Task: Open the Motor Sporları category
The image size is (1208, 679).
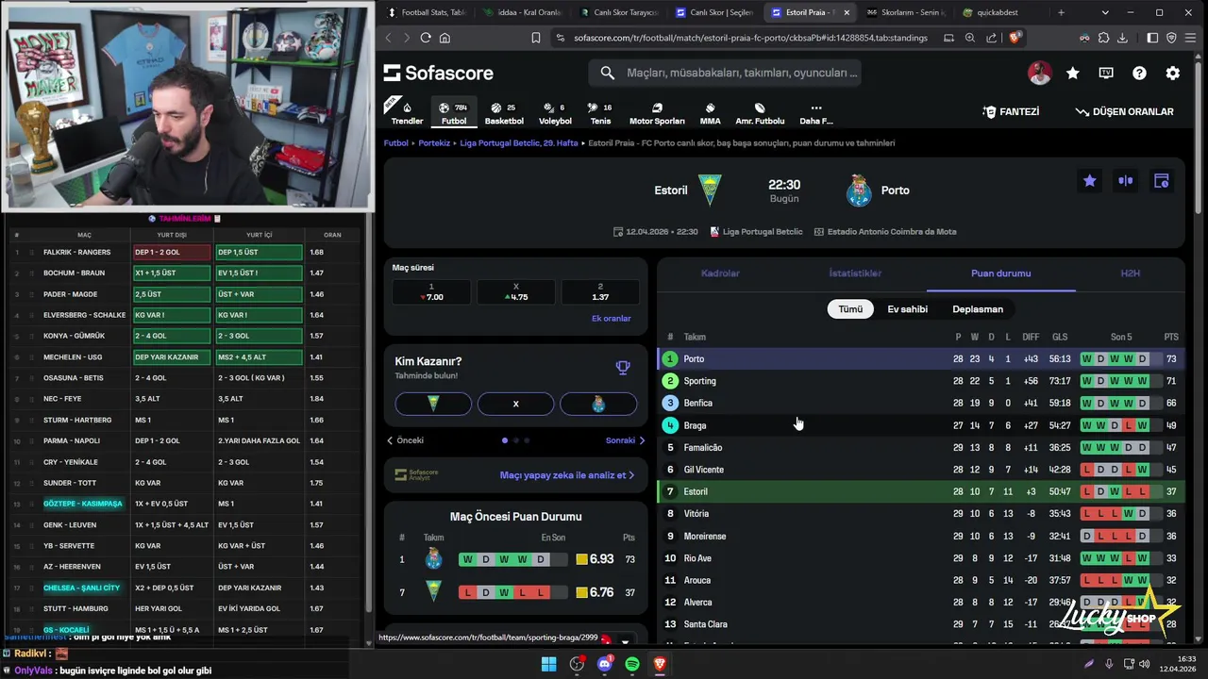Action: pos(657,112)
